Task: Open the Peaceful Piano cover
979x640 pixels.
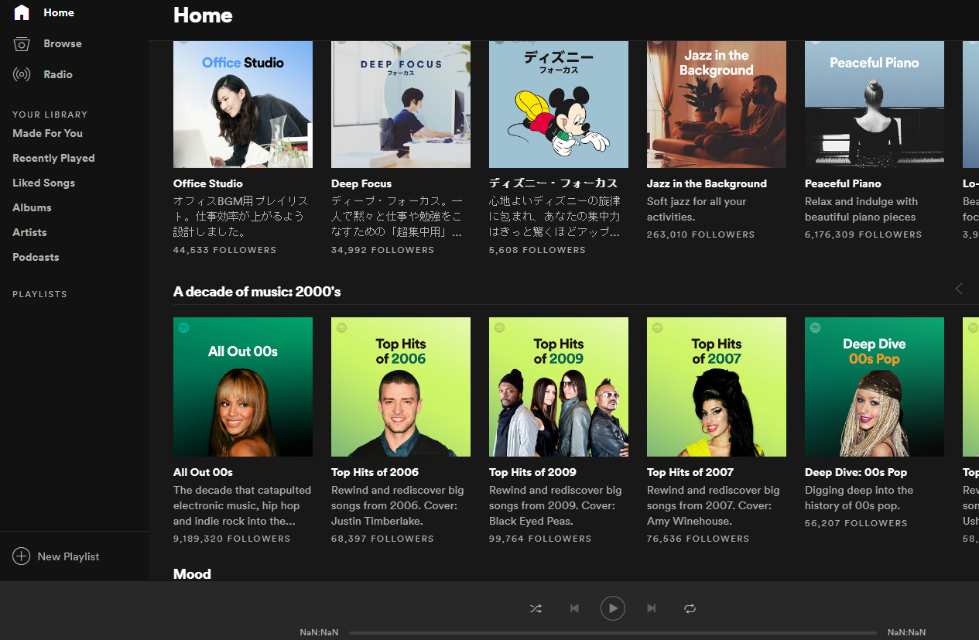Action: click(875, 104)
